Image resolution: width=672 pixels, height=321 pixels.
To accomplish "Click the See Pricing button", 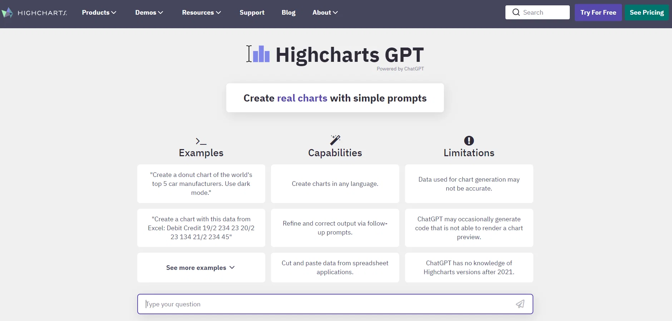I will tap(647, 13).
